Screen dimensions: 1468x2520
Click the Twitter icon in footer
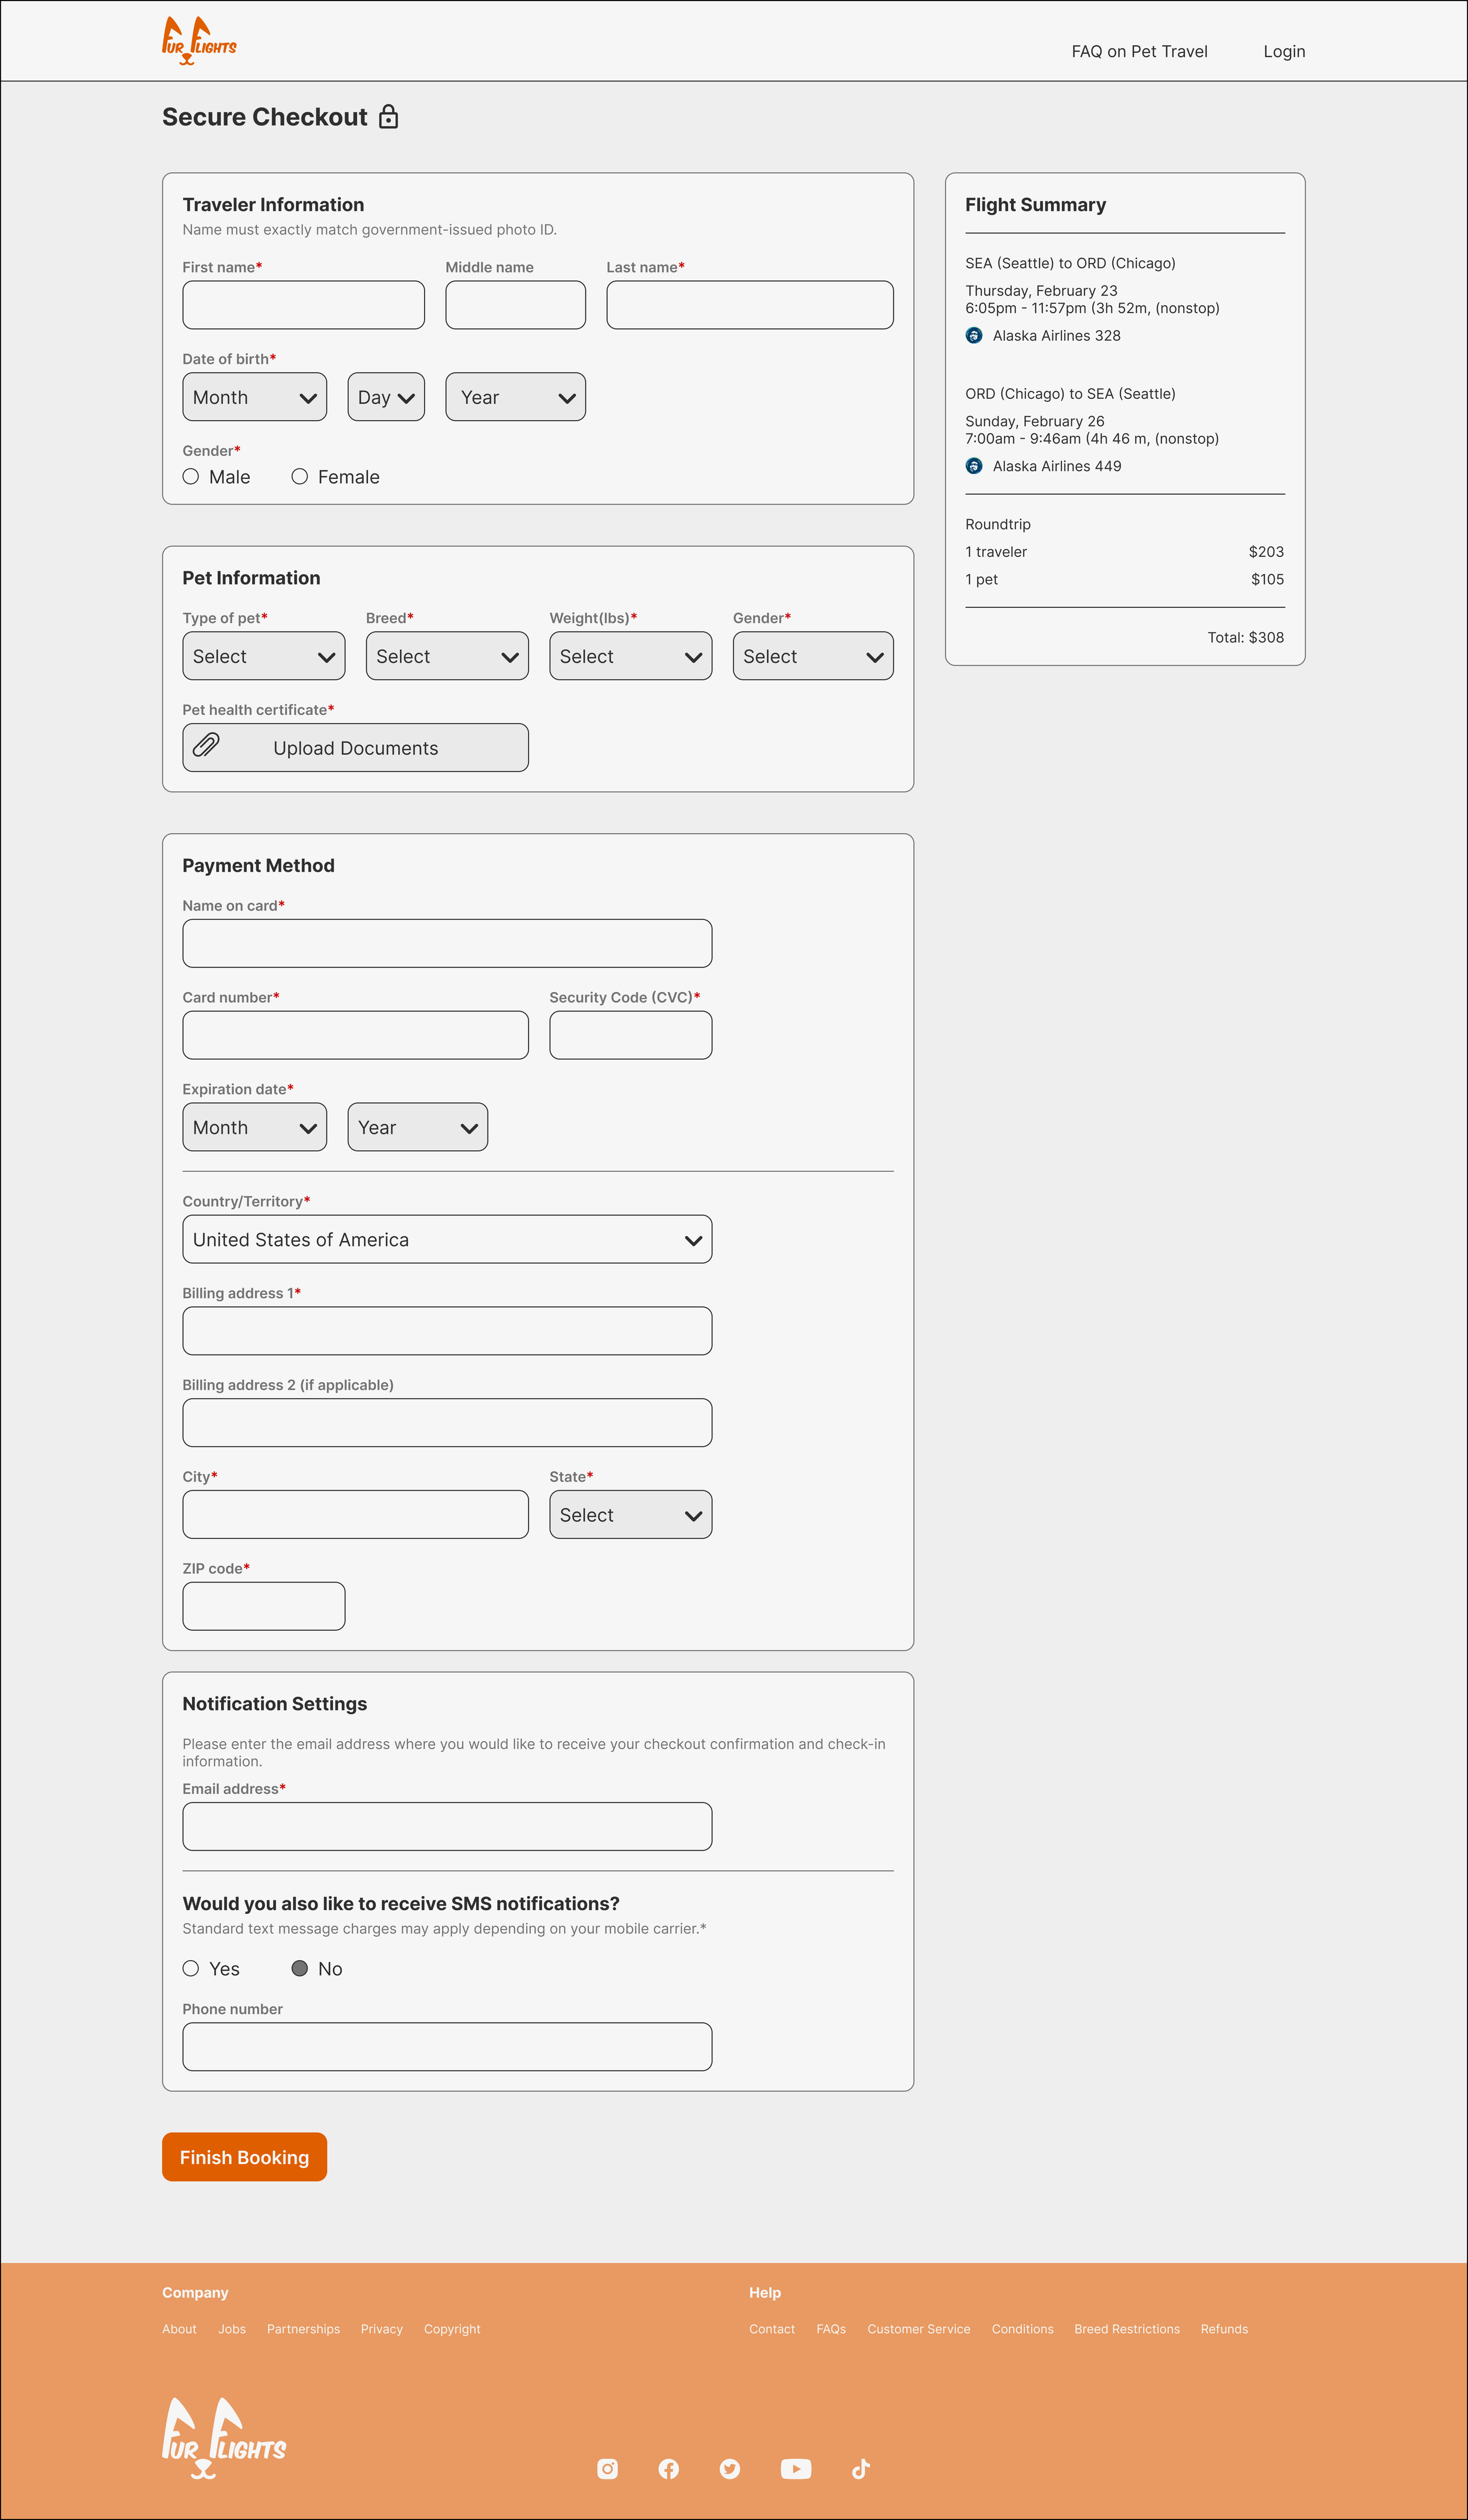pyautogui.click(x=729, y=2468)
